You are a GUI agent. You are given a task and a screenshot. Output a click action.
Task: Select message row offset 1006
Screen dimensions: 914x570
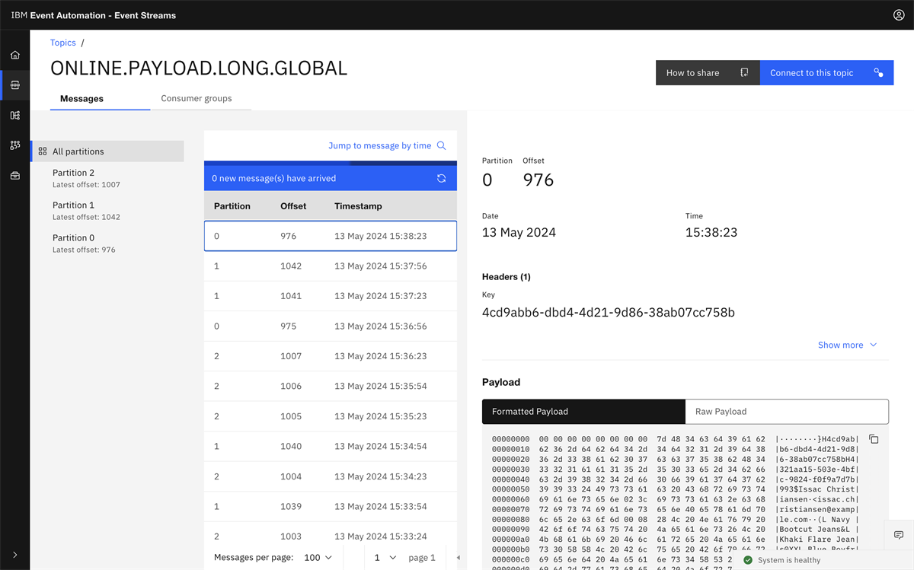331,386
